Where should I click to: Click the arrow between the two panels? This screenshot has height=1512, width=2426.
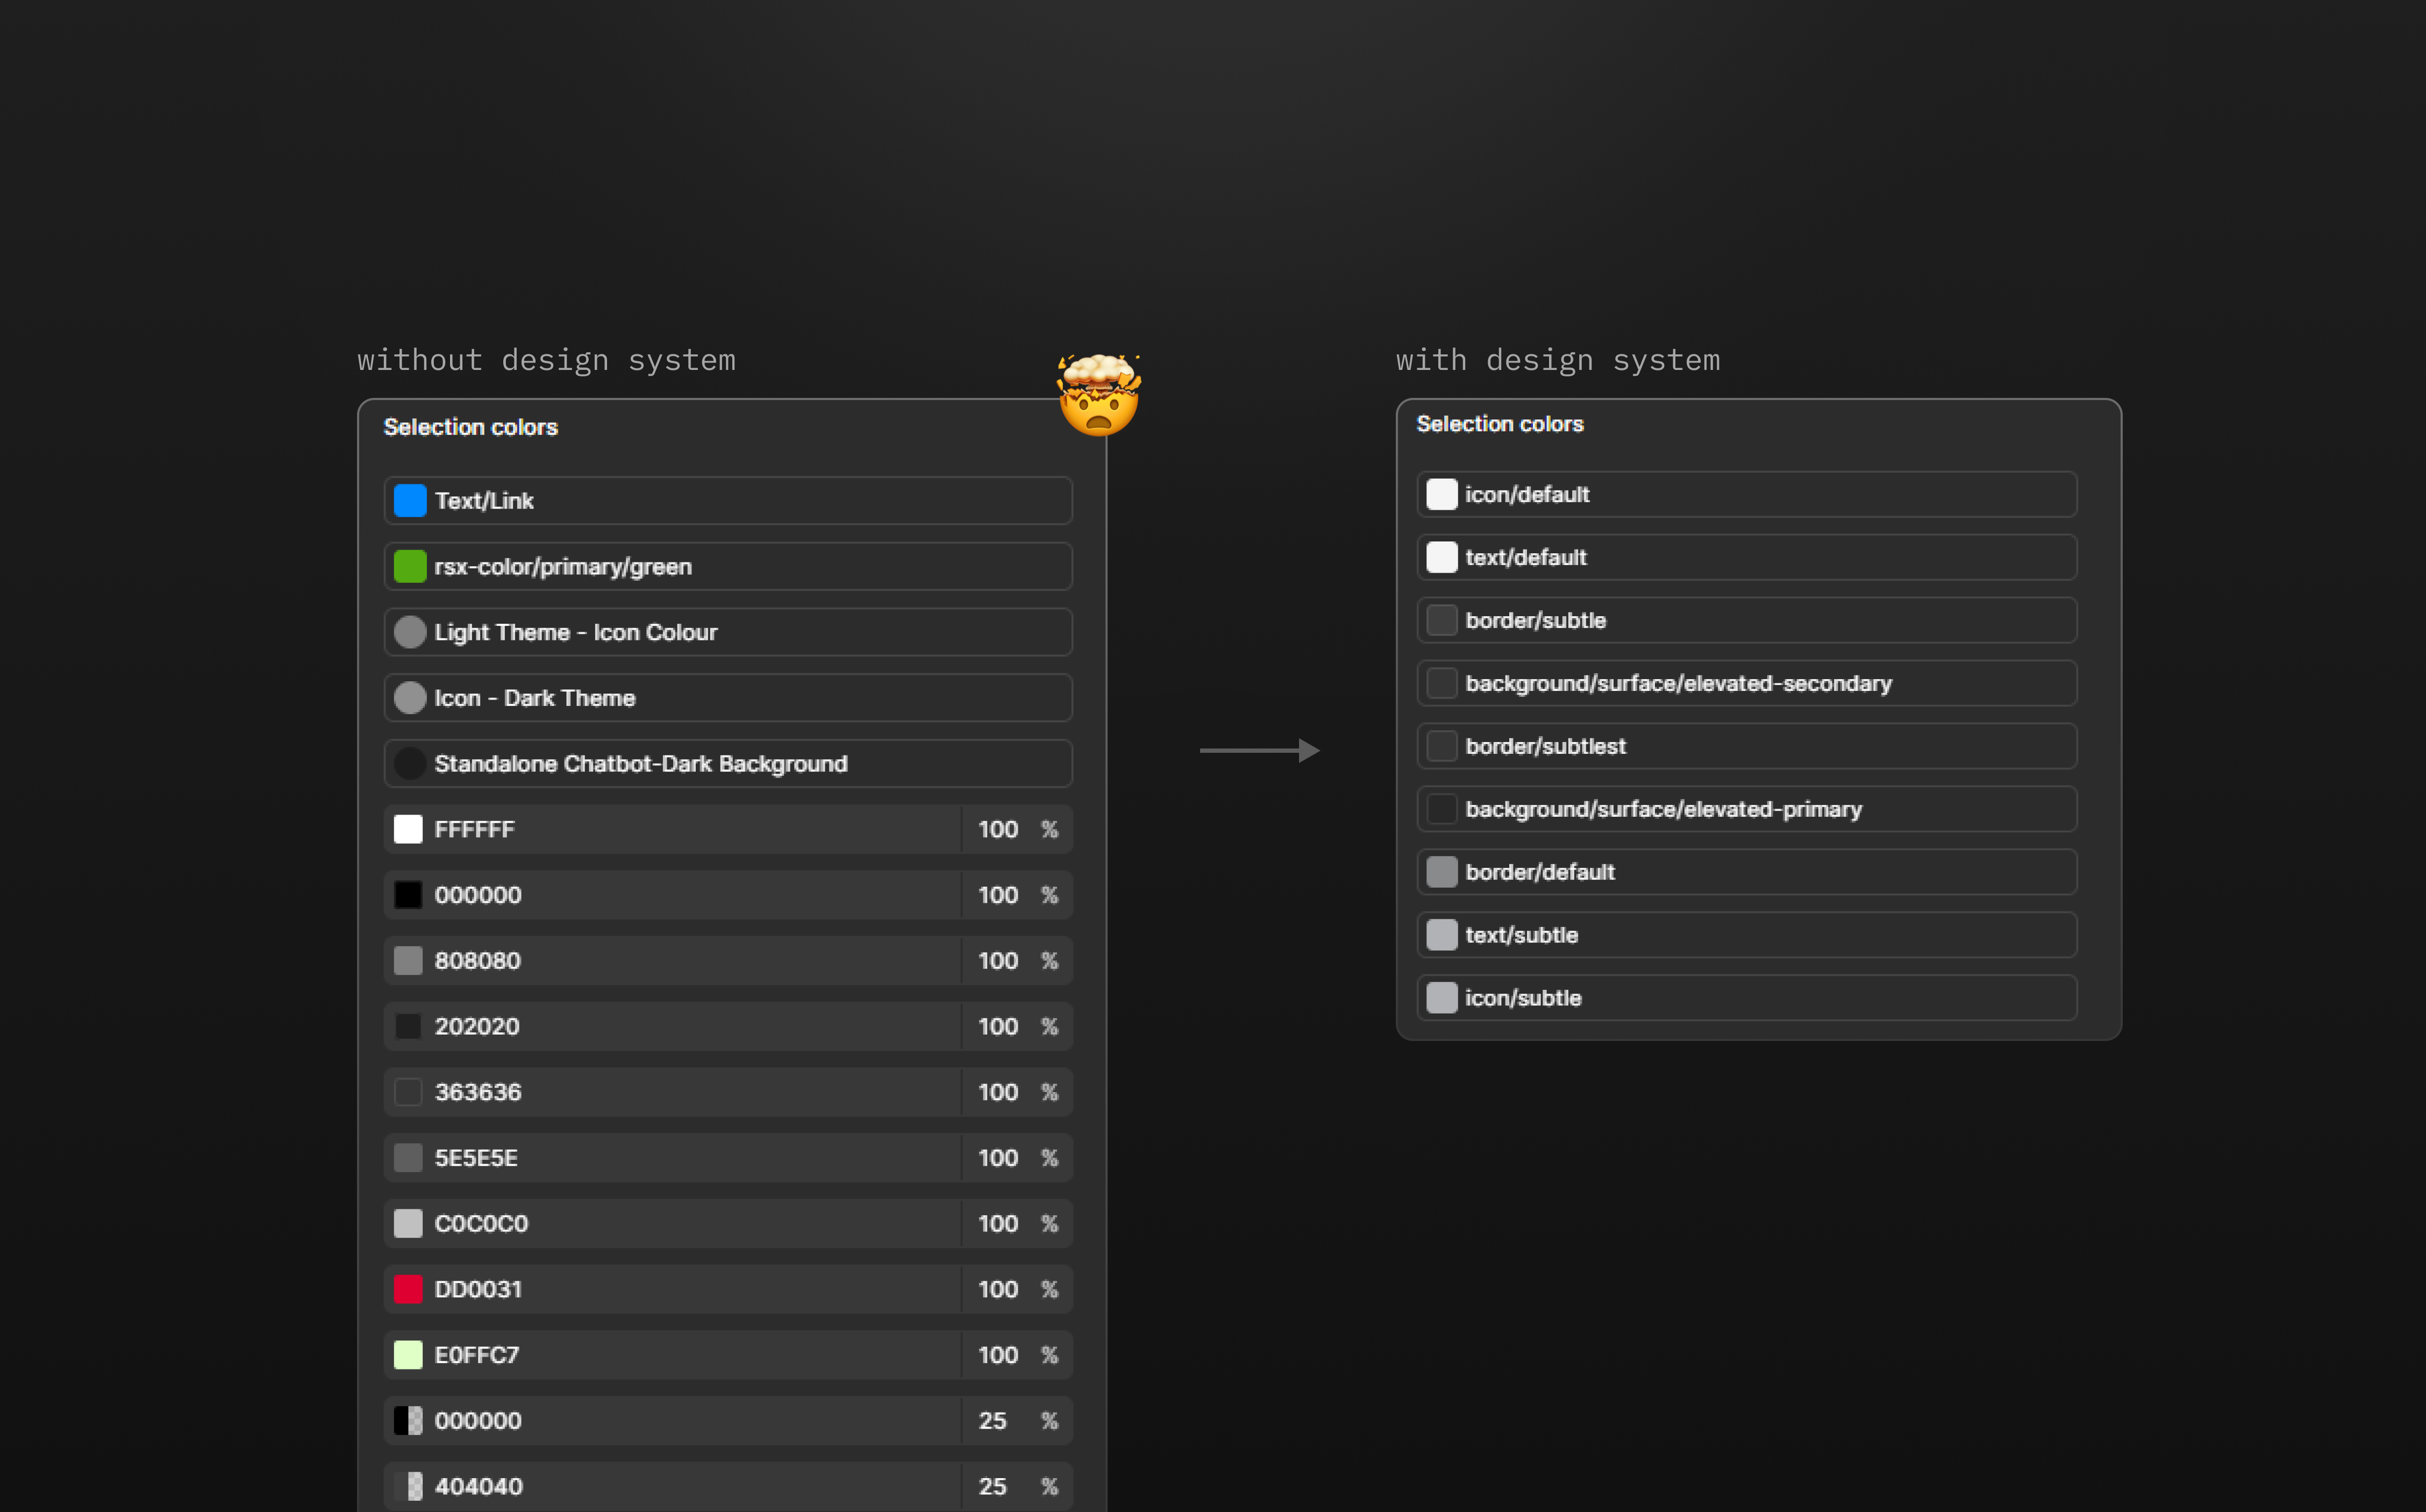tap(1259, 750)
